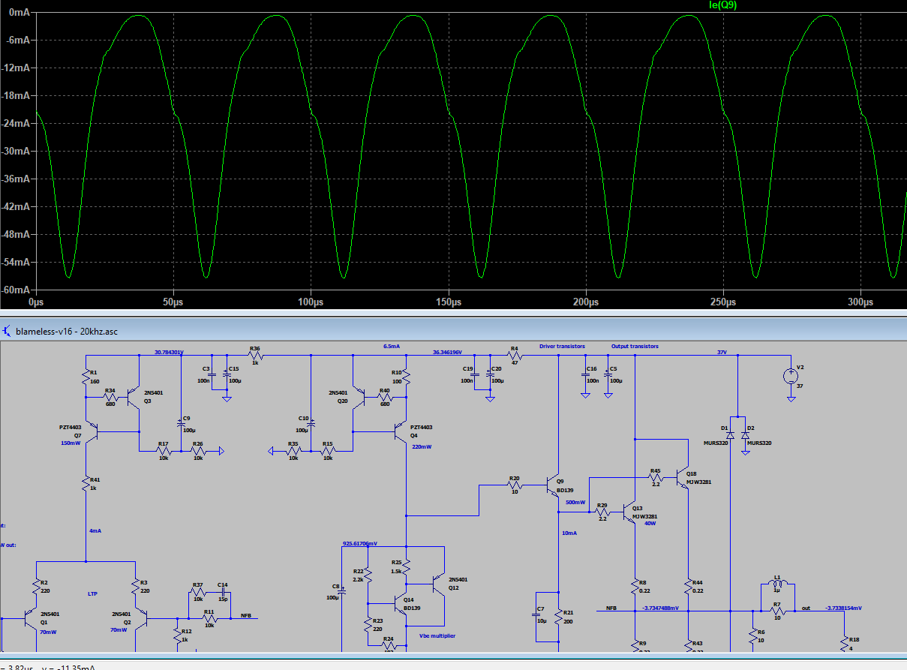
Task: Select transistor Q12 2N5401
Action: 440,584
